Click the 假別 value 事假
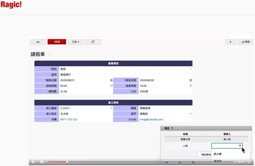 [63, 69]
